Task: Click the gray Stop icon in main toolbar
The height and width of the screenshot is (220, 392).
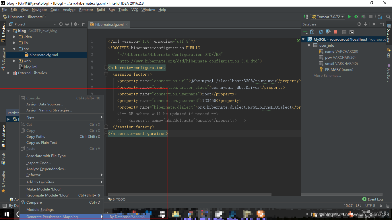Action: [x=371, y=17]
